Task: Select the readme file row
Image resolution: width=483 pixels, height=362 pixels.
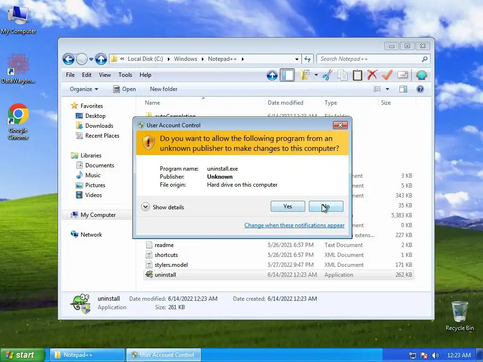Action: tap(278, 245)
